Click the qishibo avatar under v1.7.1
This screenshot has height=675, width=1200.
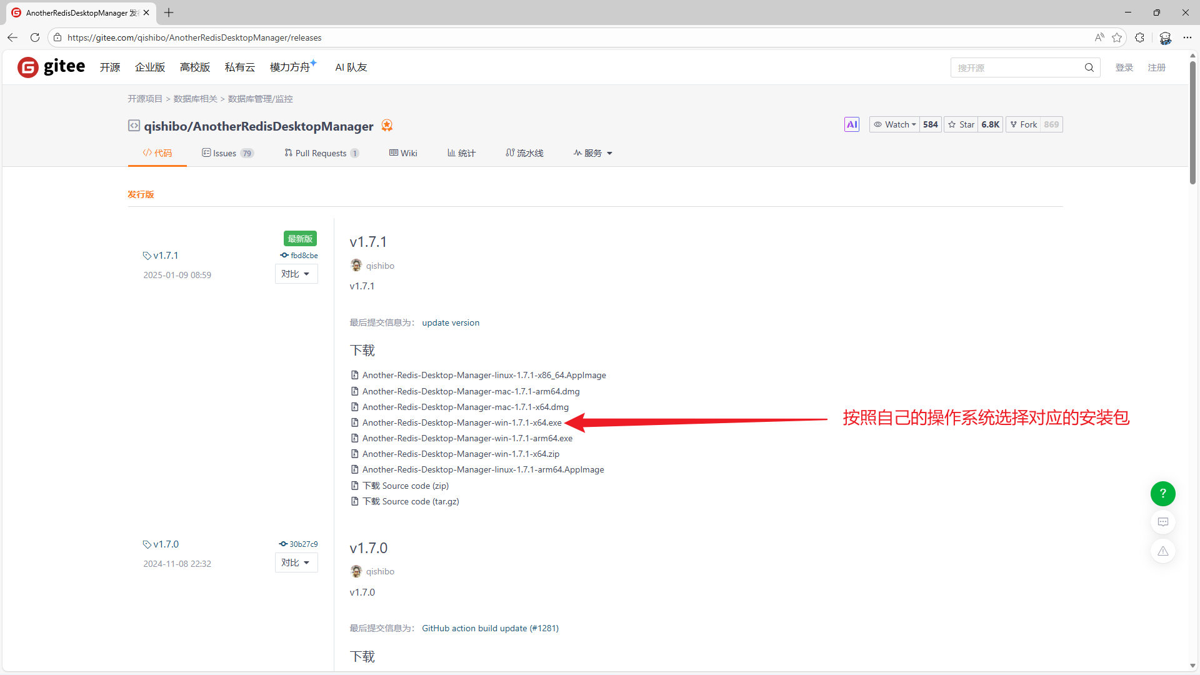pyautogui.click(x=356, y=266)
